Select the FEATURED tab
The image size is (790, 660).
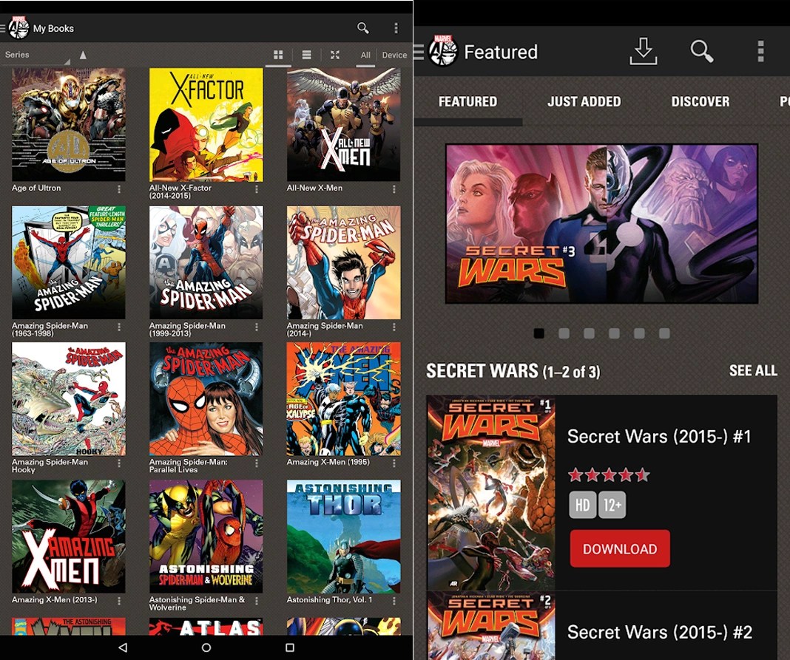pyautogui.click(x=467, y=102)
